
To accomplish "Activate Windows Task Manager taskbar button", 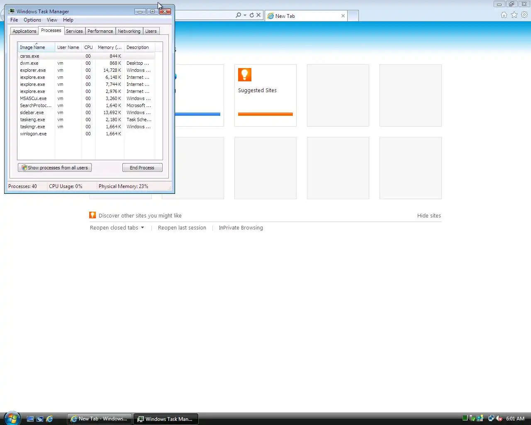I will [x=166, y=419].
